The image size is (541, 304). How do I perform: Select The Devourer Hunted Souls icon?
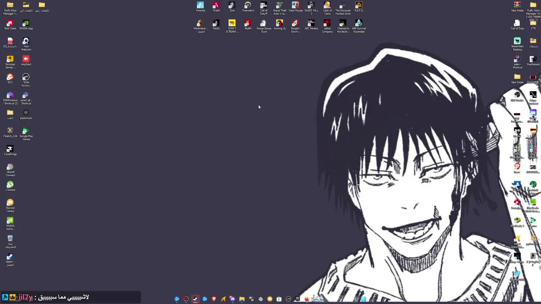pos(343,8)
